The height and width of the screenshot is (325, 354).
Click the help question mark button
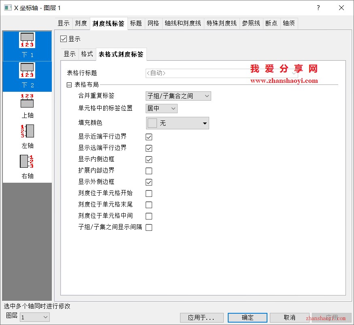coord(318,8)
